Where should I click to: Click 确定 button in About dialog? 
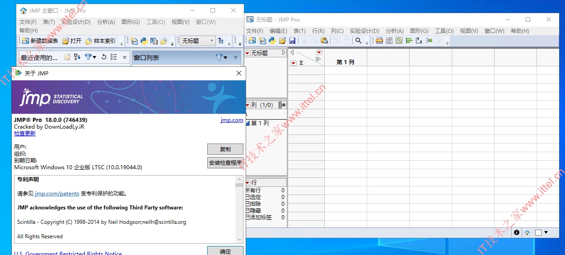(225, 250)
